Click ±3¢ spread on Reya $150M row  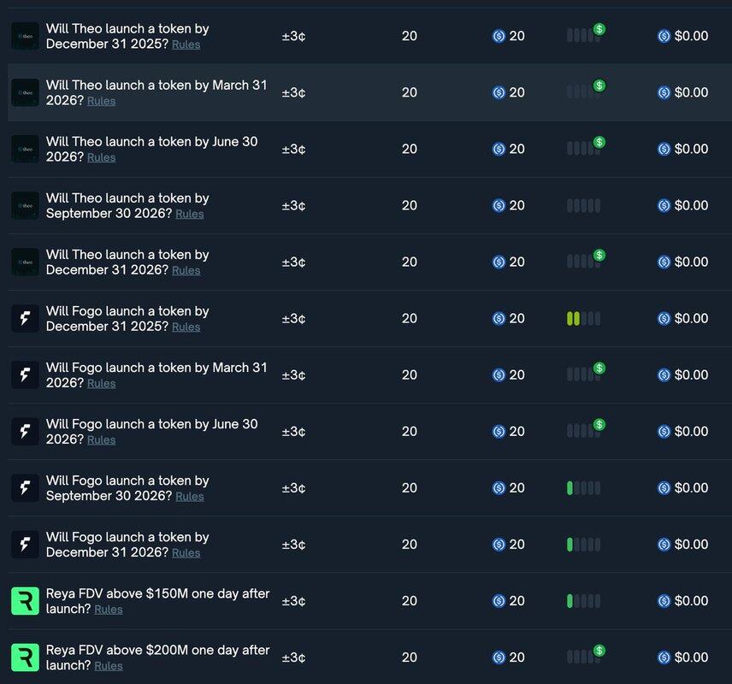(293, 601)
